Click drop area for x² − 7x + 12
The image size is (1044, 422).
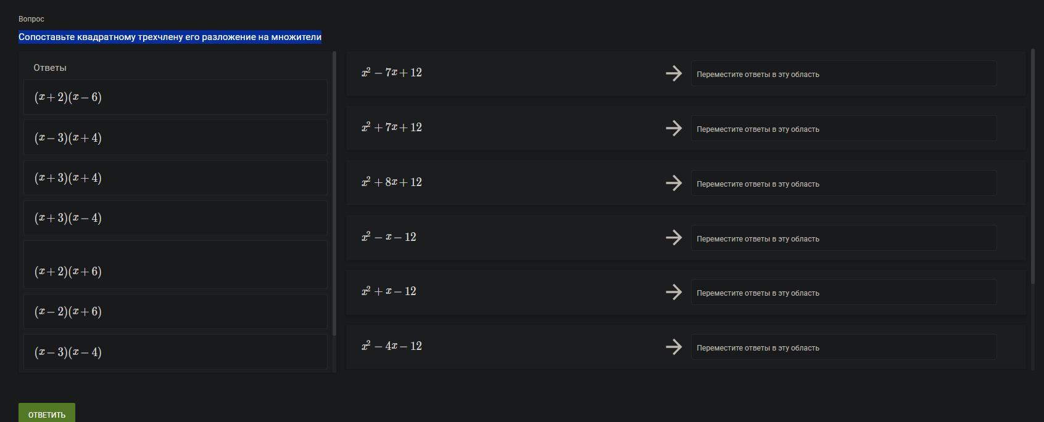click(843, 74)
